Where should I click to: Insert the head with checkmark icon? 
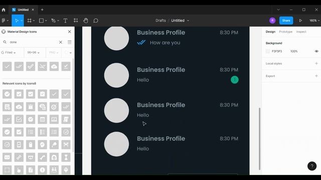coord(42,144)
